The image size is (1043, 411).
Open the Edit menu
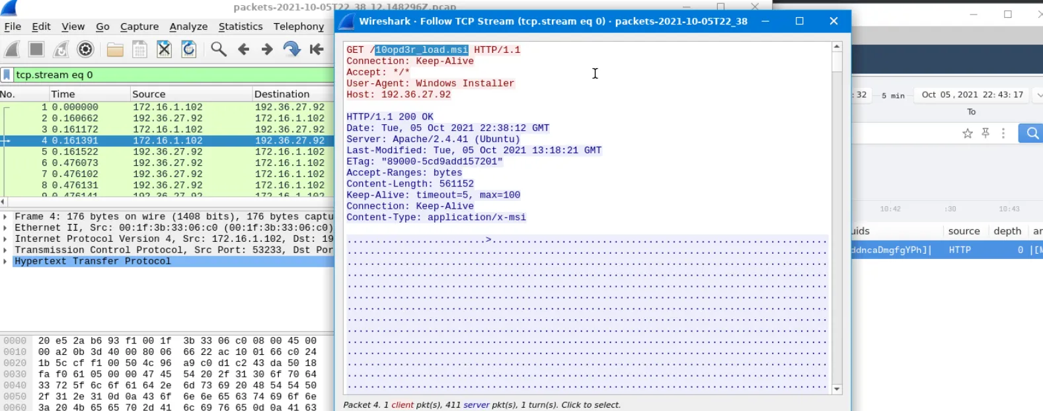pyautogui.click(x=41, y=26)
